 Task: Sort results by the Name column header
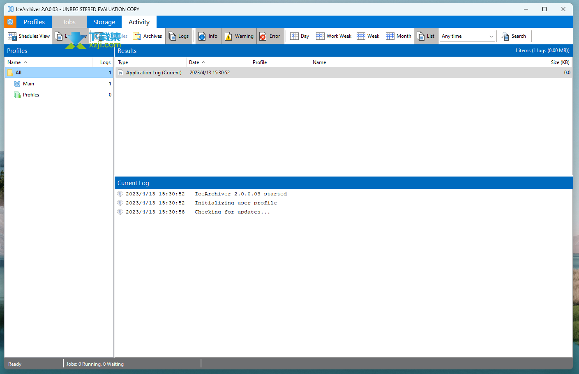[x=420, y=62]
